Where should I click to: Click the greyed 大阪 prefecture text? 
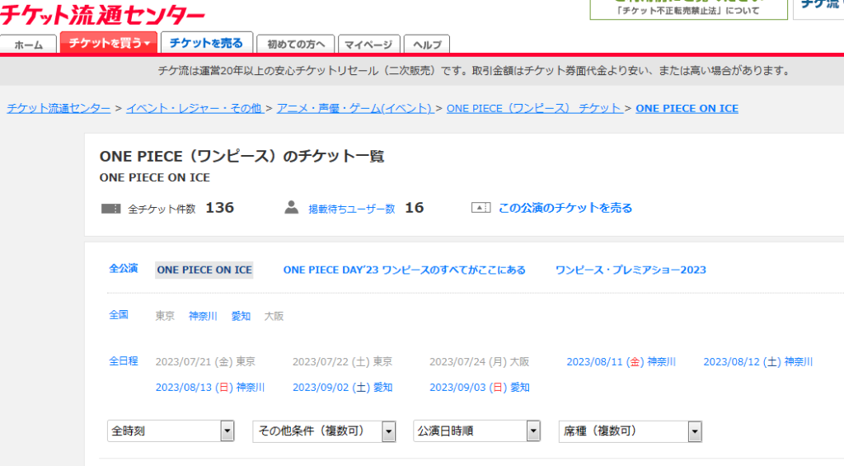coord(274,316)
